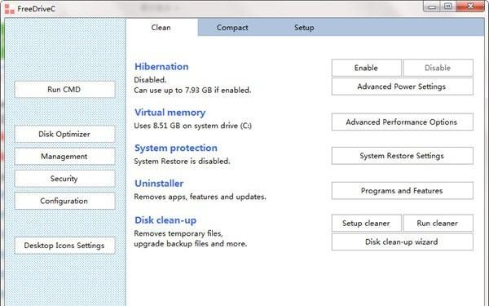Open Advanced Performance Options
Screen dimensions: 489x306
click(403, 122)
